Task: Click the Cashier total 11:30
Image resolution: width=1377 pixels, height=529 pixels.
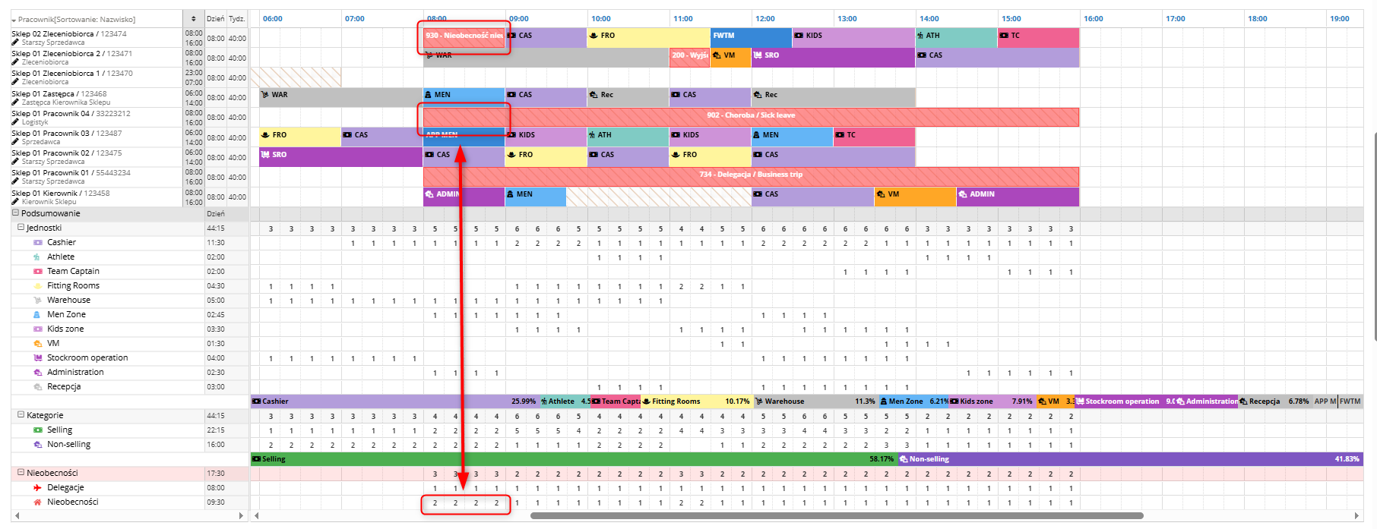Action: [216, 243]
